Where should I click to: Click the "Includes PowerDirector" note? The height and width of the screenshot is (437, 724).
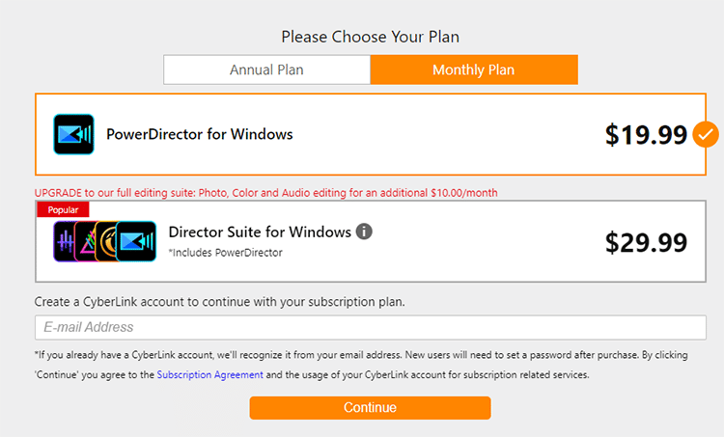tap(225, 253)
